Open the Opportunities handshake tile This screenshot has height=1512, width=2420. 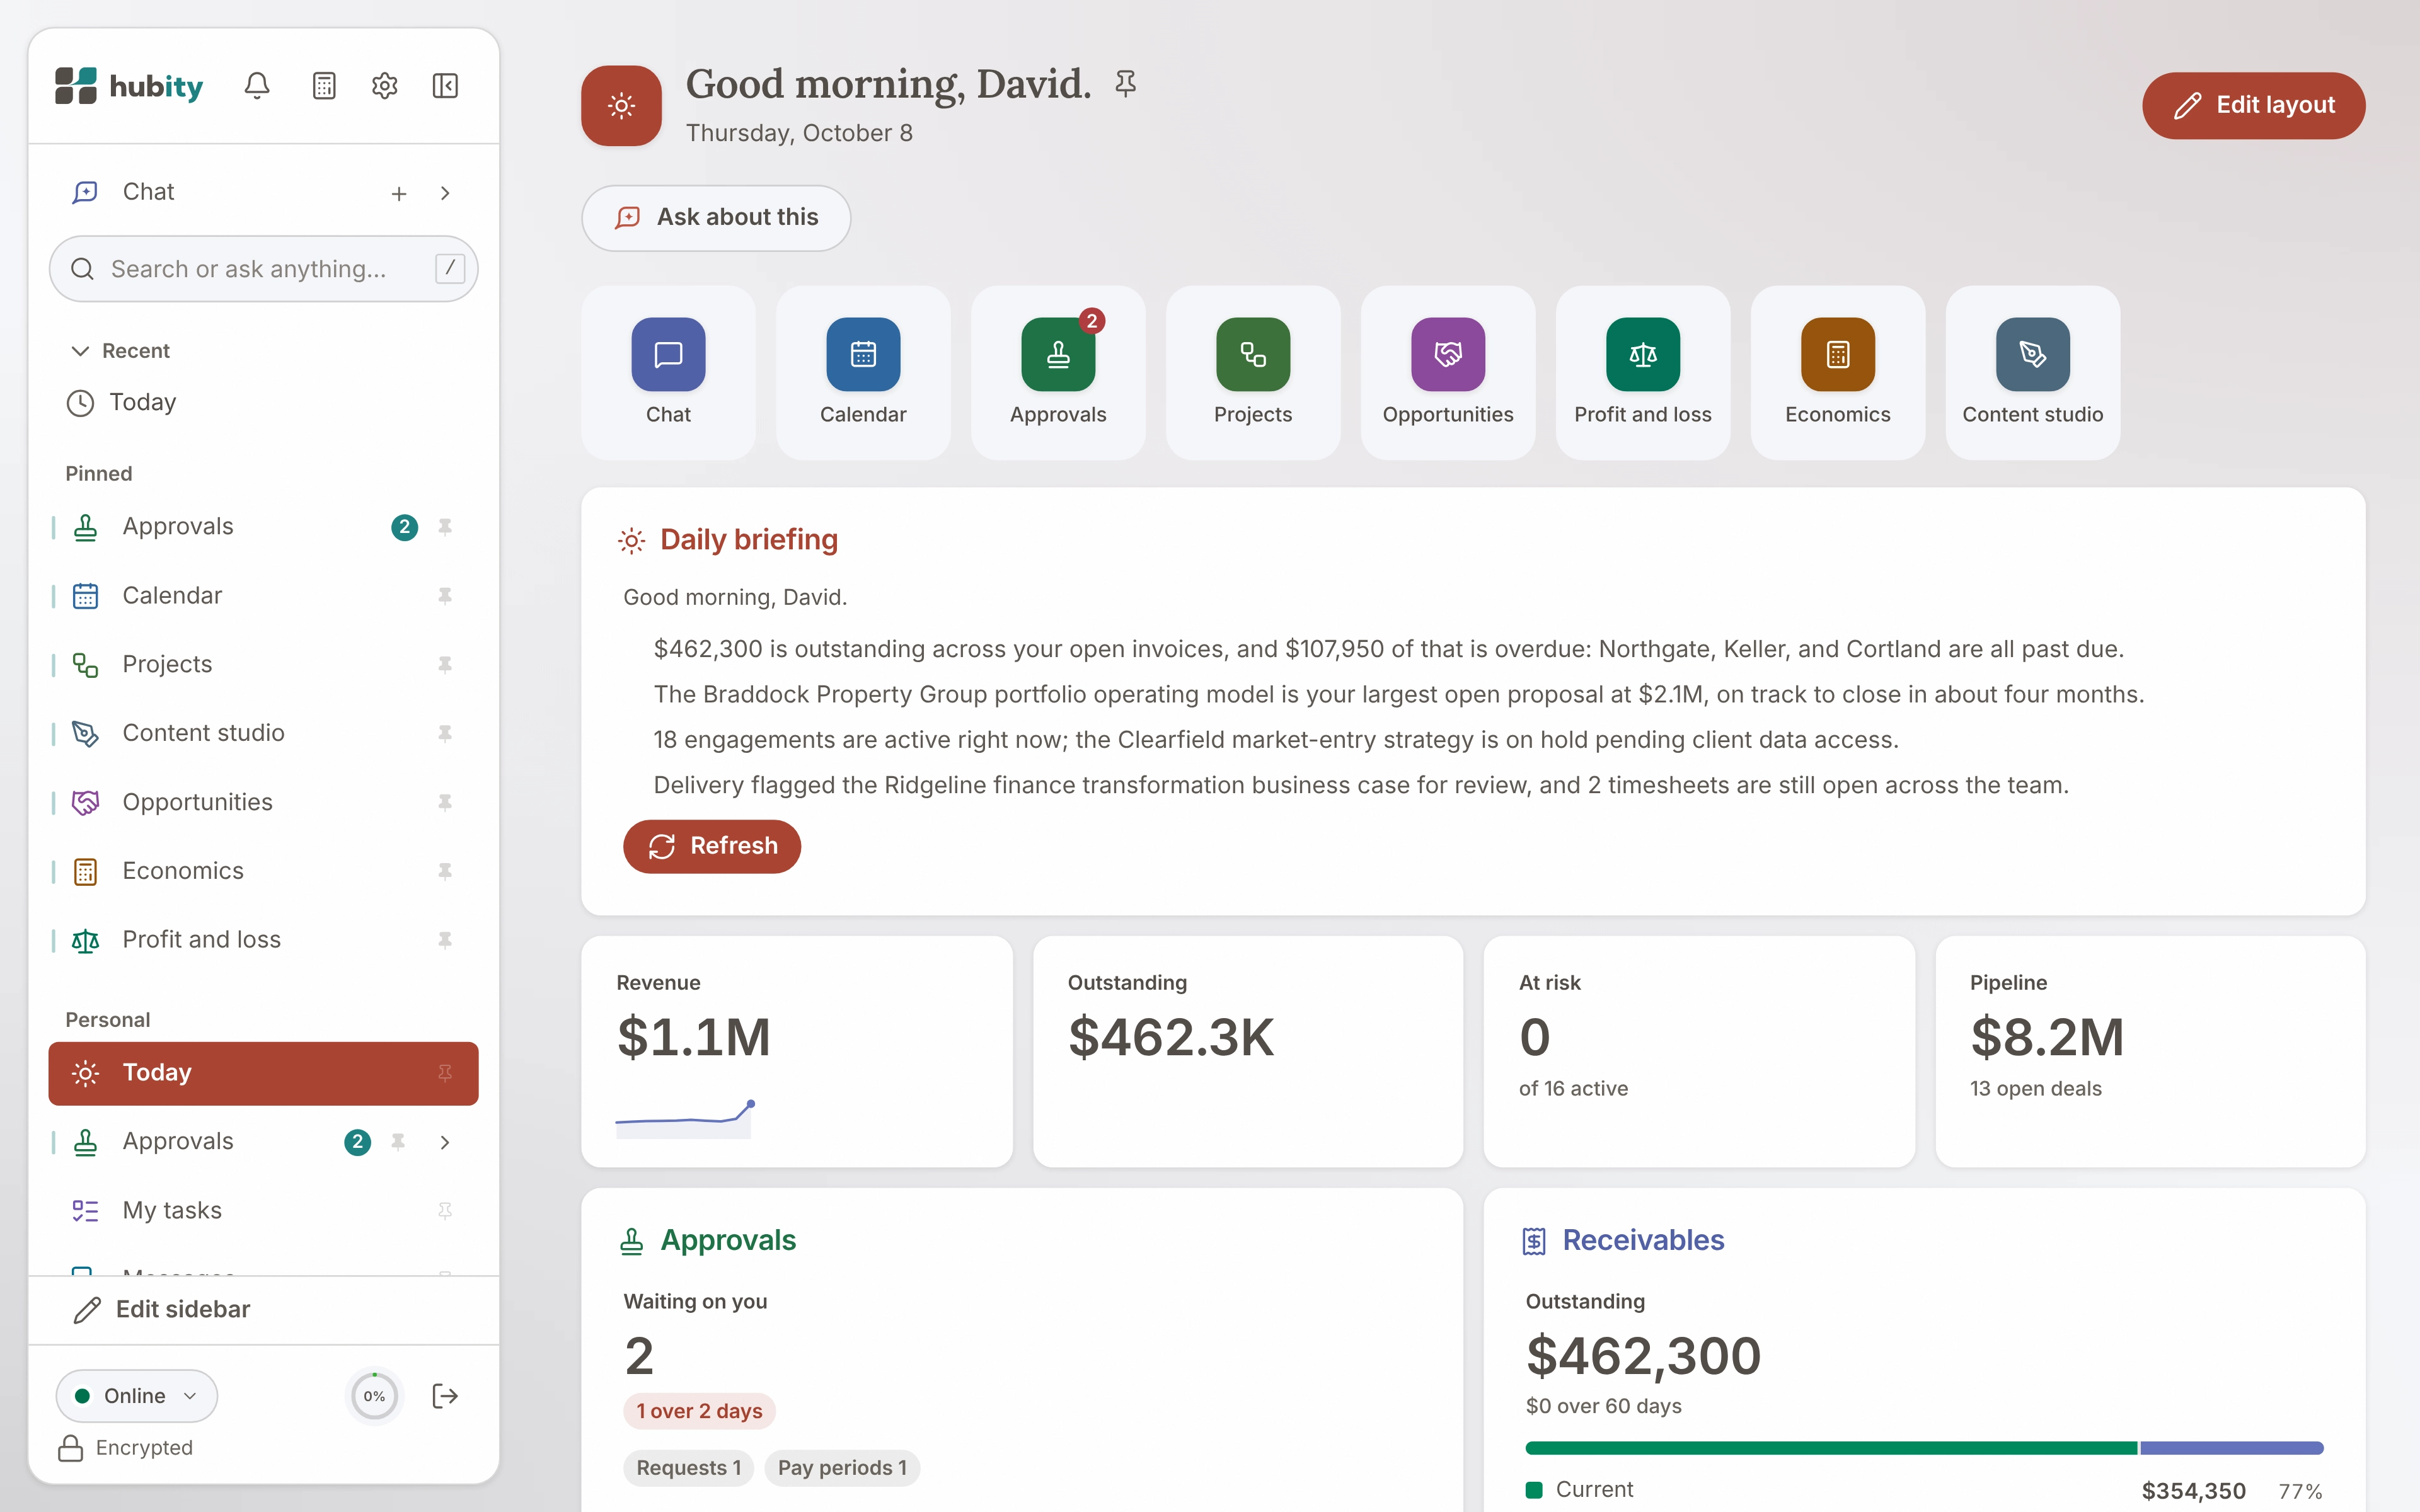[1448, 373]
